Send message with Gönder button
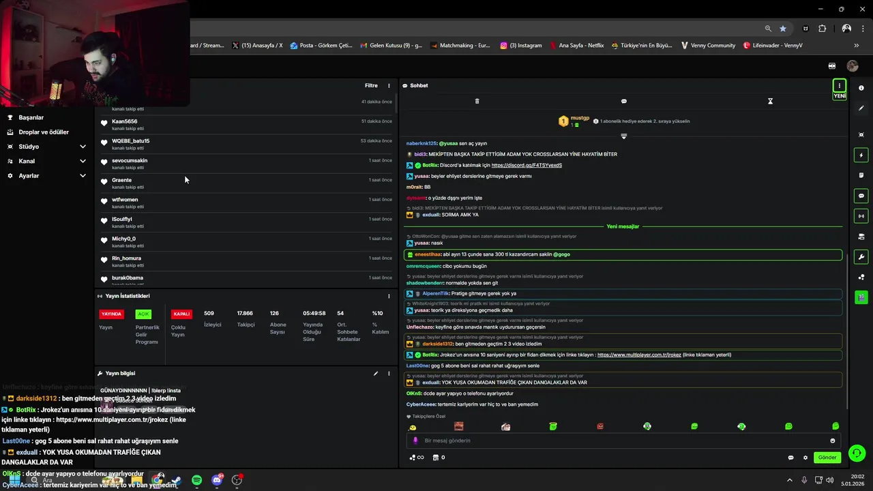 click(x=827, y=458)
